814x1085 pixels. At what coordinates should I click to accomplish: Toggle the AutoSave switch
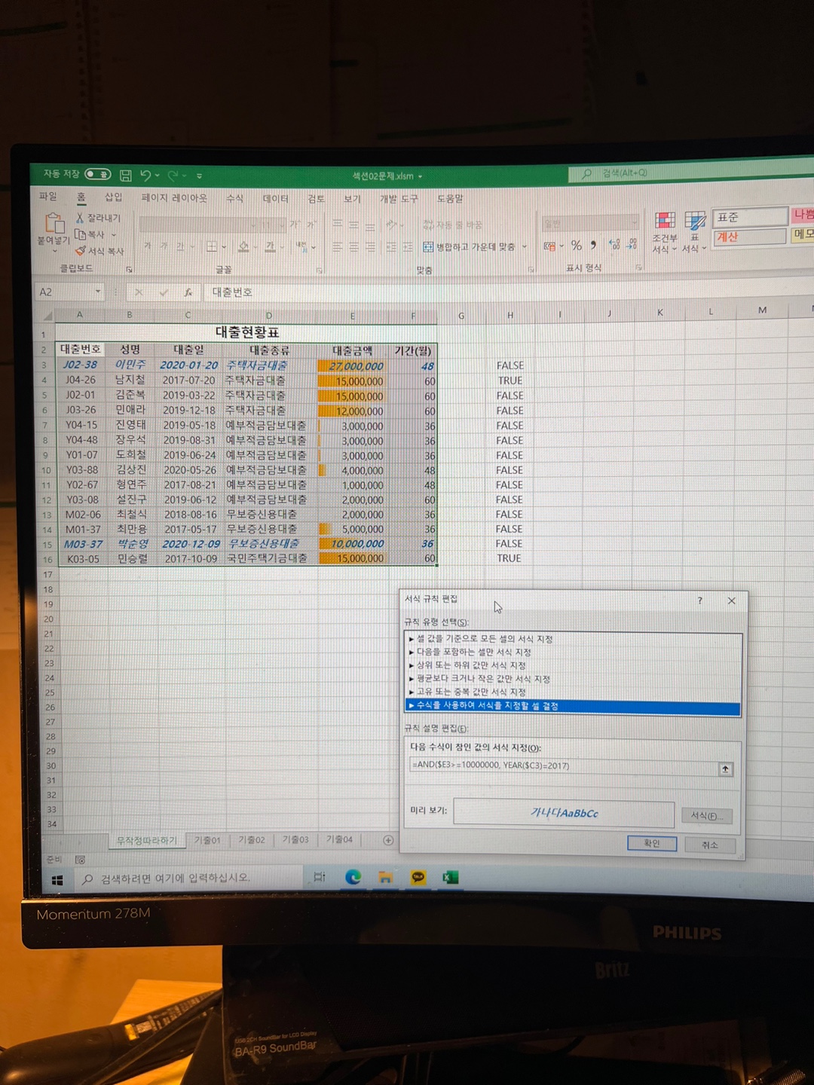click(x=98, y=174)
